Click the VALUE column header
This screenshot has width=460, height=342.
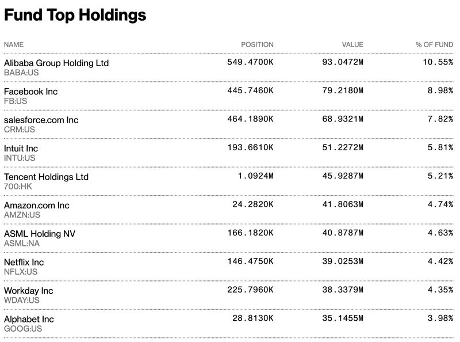[352, 44]
